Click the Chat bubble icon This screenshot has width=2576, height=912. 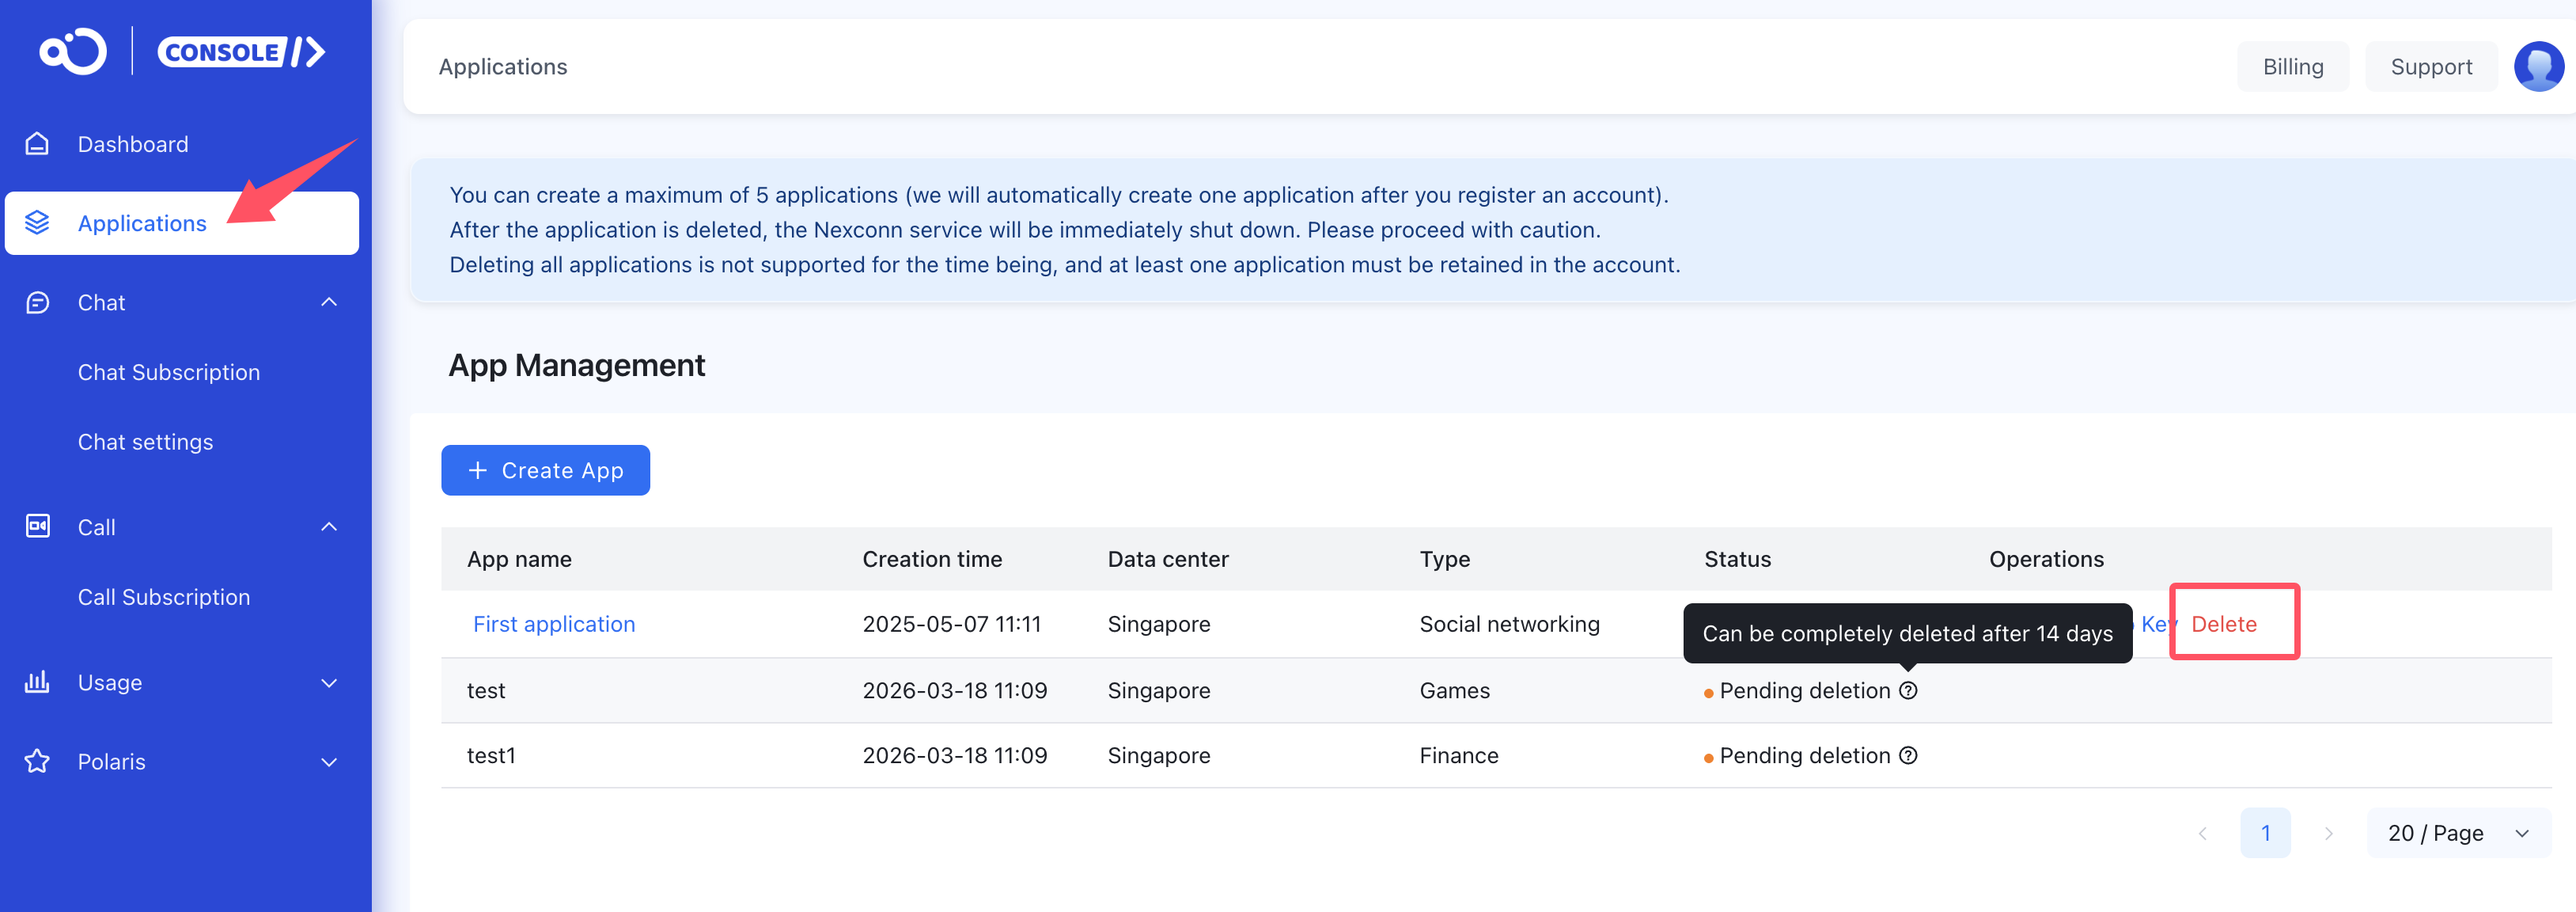click(x=37, y=302)
